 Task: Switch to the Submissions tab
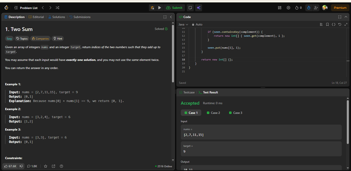[x=80, y=17]
